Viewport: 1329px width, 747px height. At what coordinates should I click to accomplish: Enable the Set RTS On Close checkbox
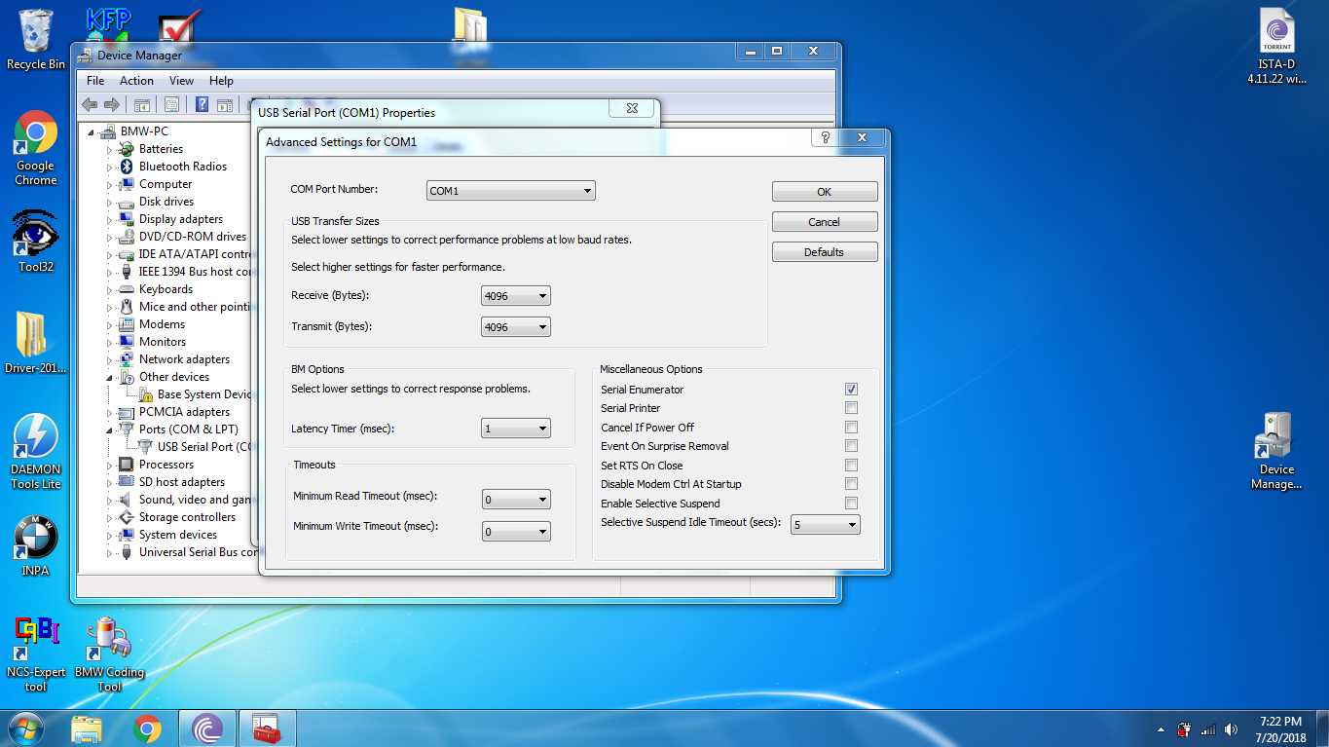coord(851,466)
